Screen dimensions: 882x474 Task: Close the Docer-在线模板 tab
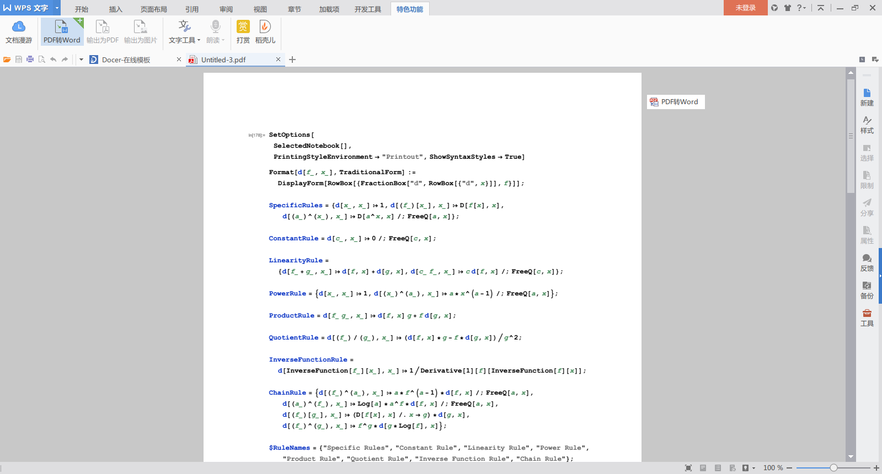[x=179, y=60]
